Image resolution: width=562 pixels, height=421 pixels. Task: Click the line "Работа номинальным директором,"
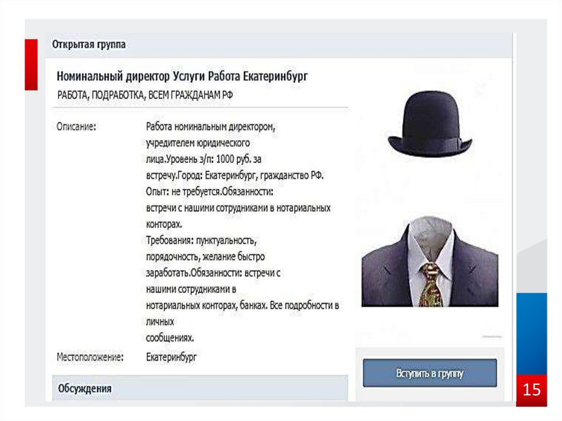(x=210, y=127)
